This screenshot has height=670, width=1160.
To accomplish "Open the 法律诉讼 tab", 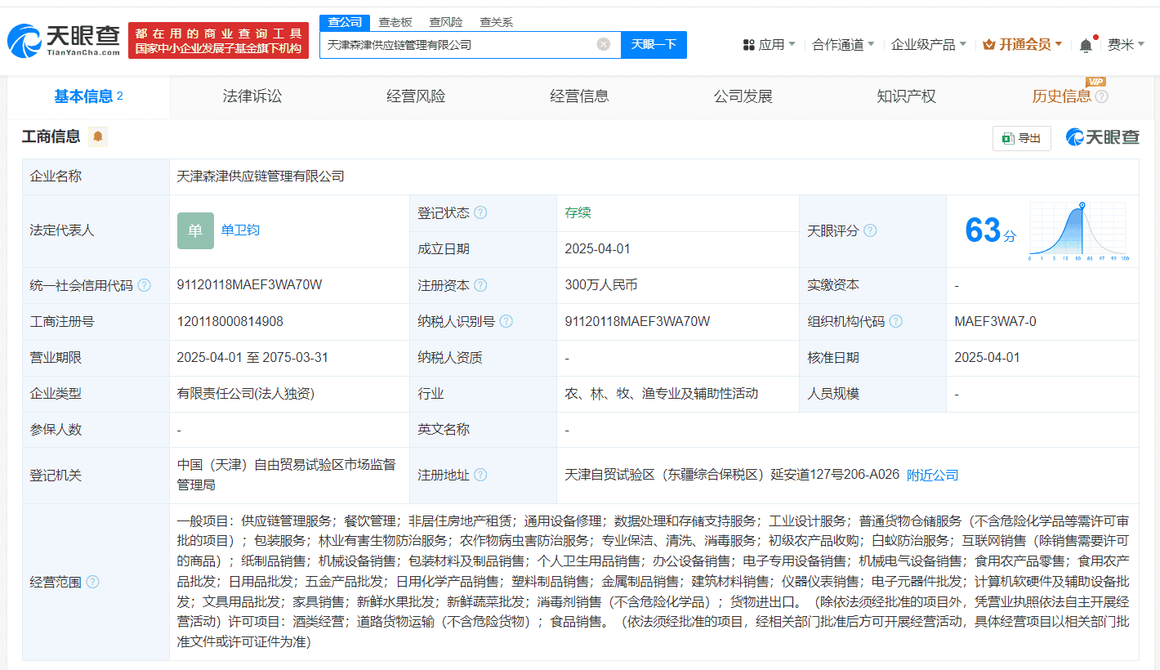I will (x=251, y=96).
